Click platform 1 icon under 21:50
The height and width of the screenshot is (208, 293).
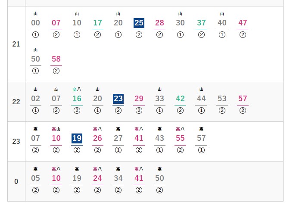35,71
